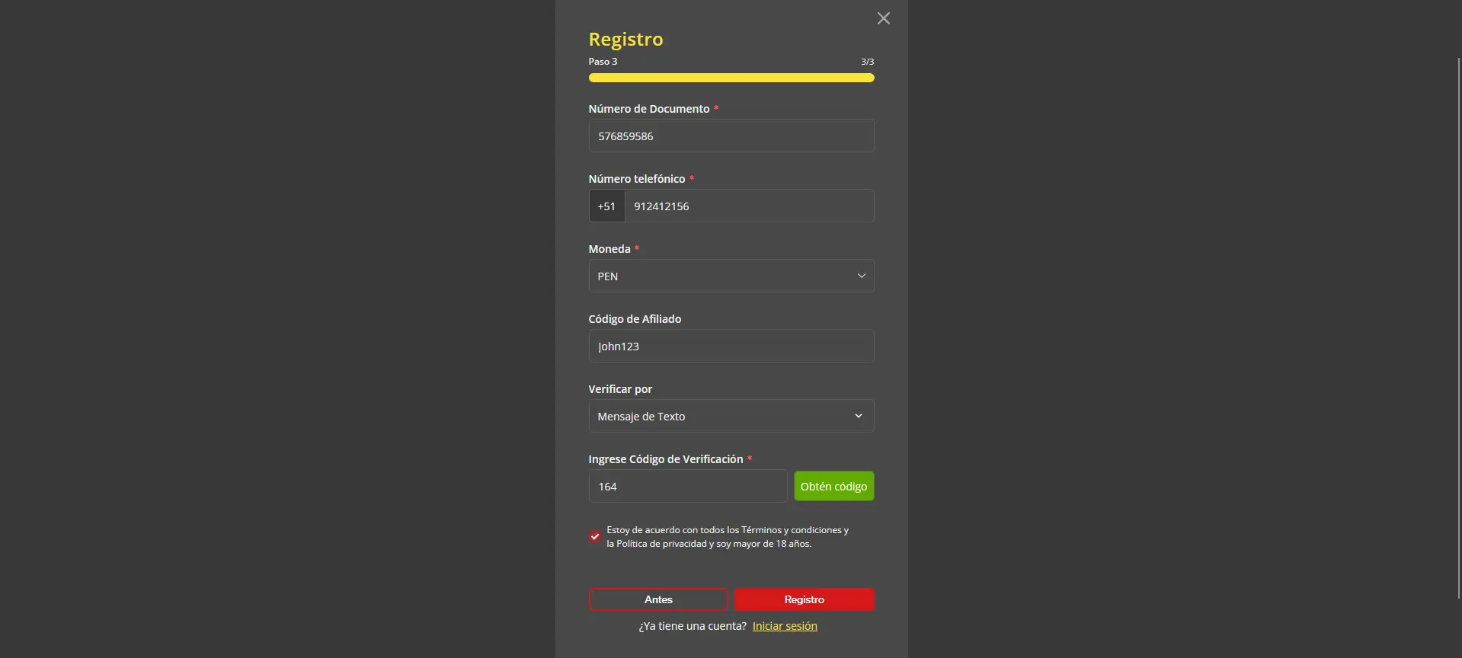Click the Registro heading text
This screenshot has height=658, width=1462.
[x=625, y=39]
